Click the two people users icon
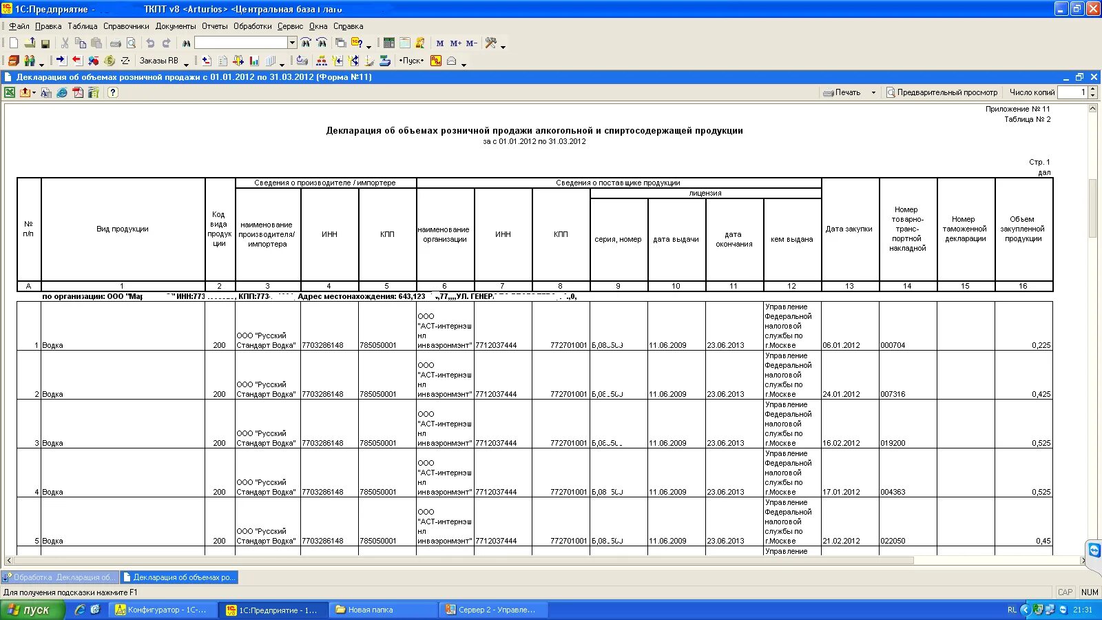Screen dimensions: 1102x620 coord(30,61)
